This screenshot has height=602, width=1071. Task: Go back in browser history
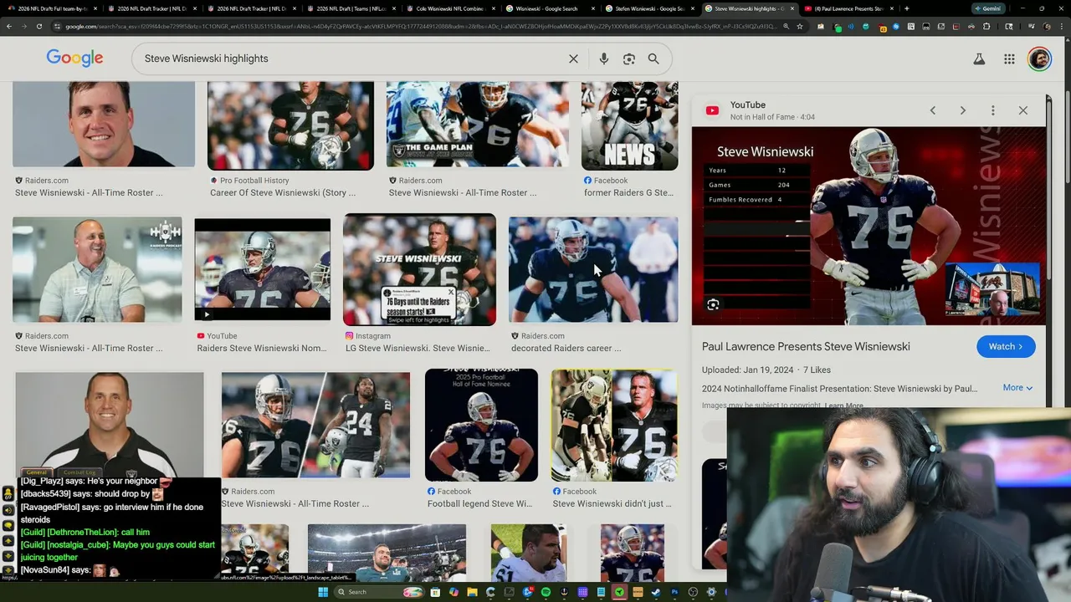click(x=9, y=27)
